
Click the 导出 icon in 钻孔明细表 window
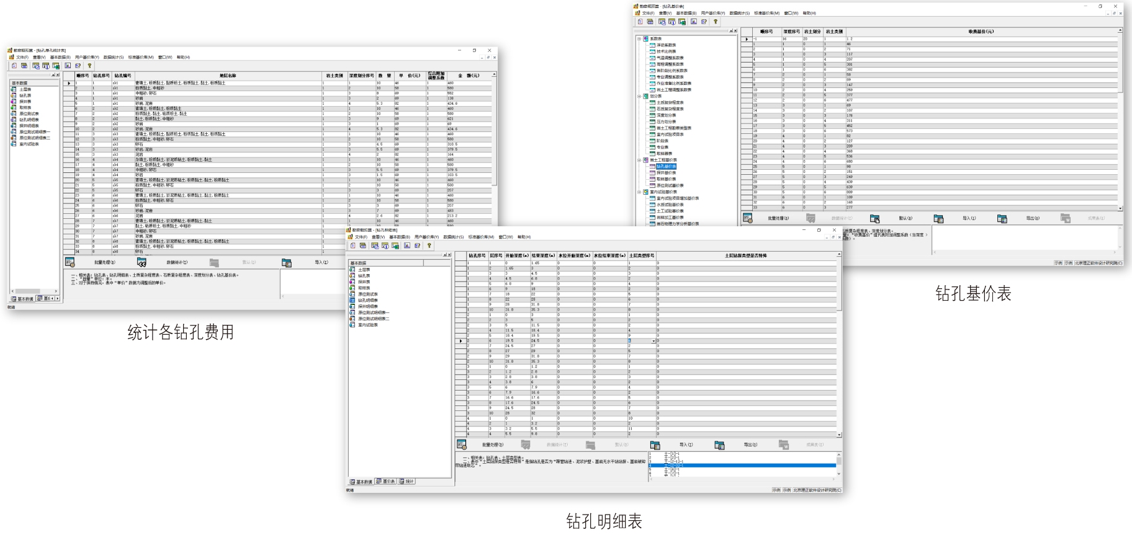point(719,444)
